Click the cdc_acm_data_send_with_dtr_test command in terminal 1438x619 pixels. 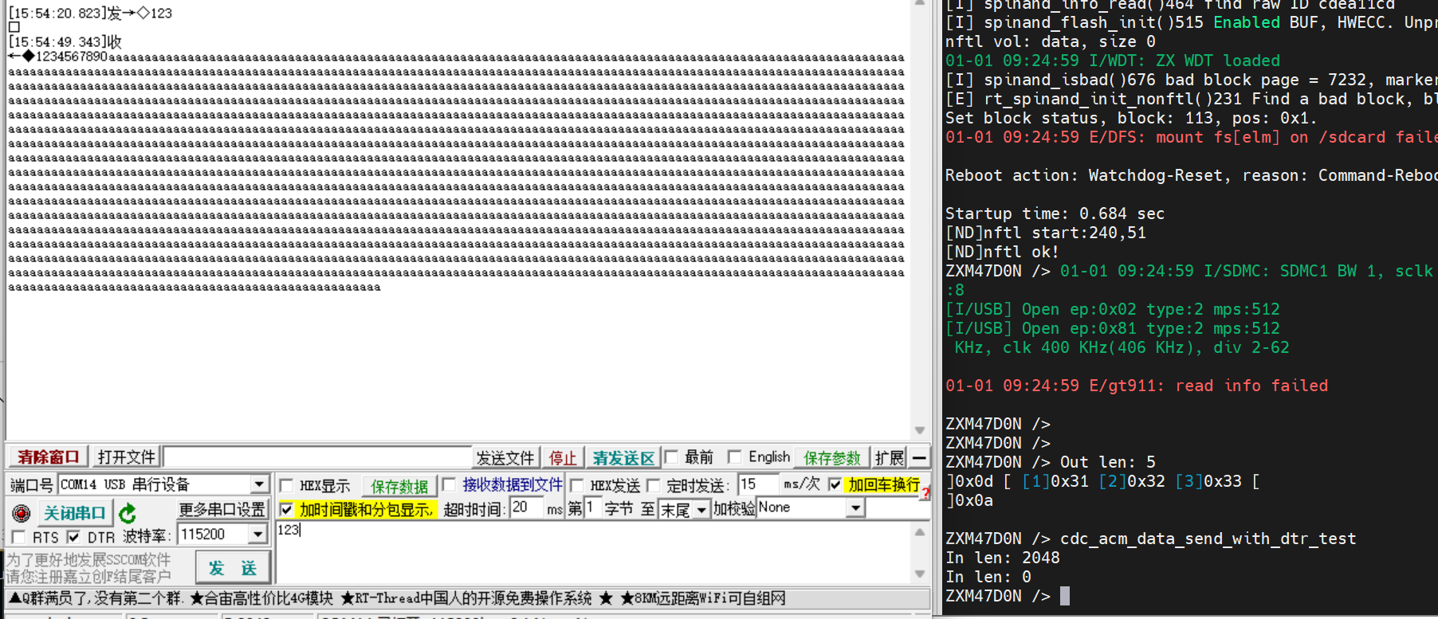pos(1208,539)
